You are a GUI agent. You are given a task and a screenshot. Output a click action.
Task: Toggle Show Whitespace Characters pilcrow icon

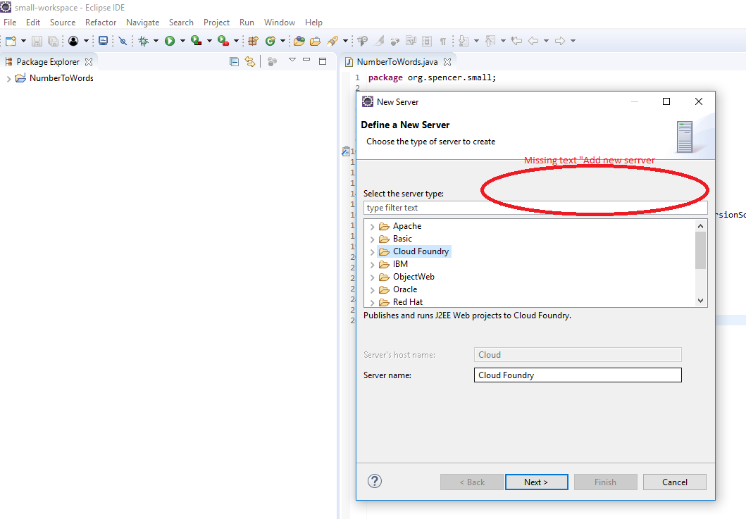[x=443, y=41]
